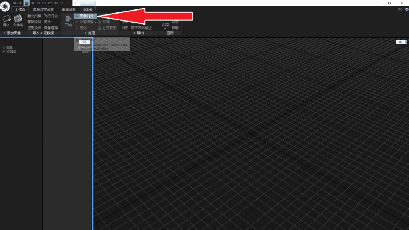
Task: Click the Undo arrow icon
Action: (x=62, y=3)
